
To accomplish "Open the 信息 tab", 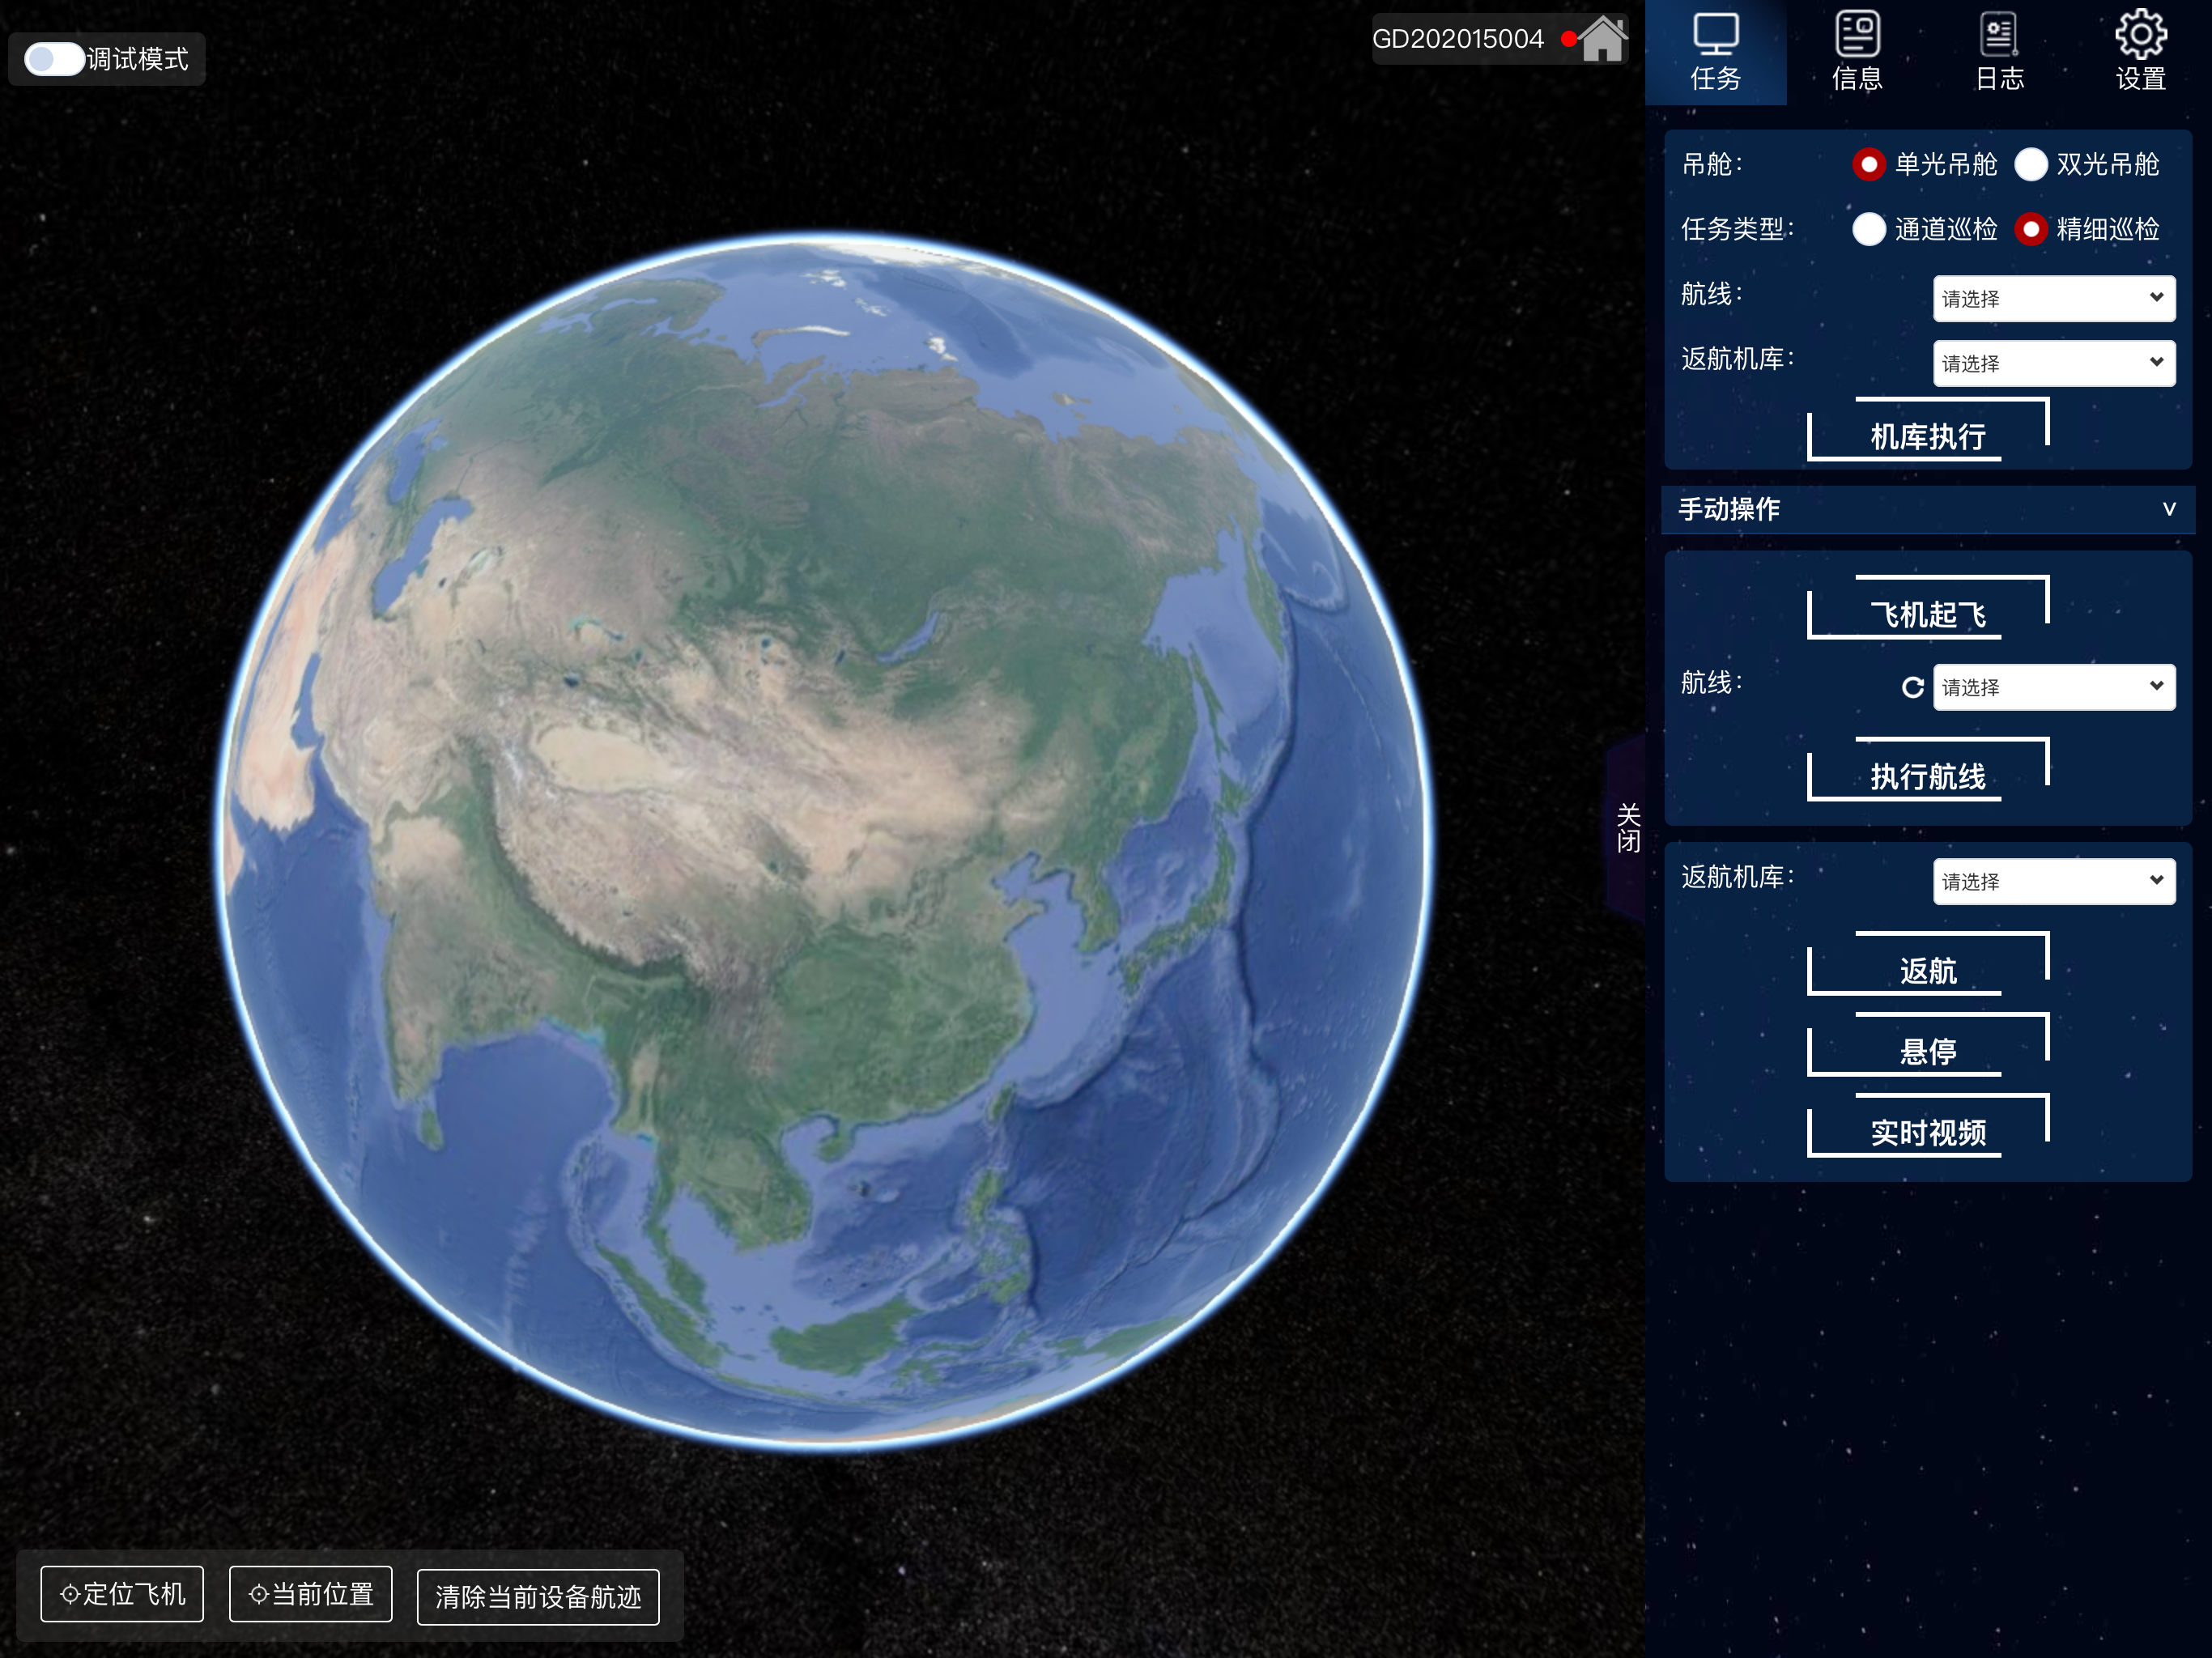I will click(x=1857, y=52).
